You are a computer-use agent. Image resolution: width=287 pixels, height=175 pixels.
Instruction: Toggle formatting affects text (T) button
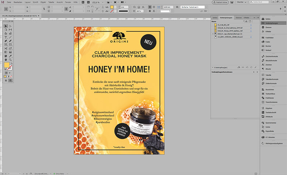tap(10, 73)
